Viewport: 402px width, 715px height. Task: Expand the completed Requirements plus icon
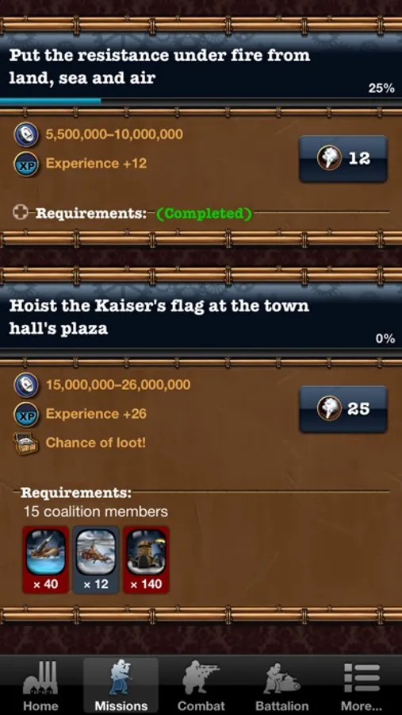[x=21, y=212]
